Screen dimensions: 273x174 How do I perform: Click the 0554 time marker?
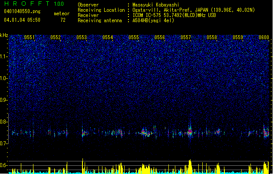pos(108,37)
